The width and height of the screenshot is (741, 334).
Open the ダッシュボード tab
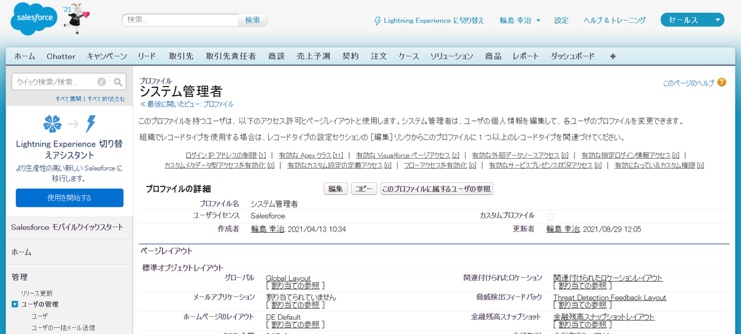(572, 56)
